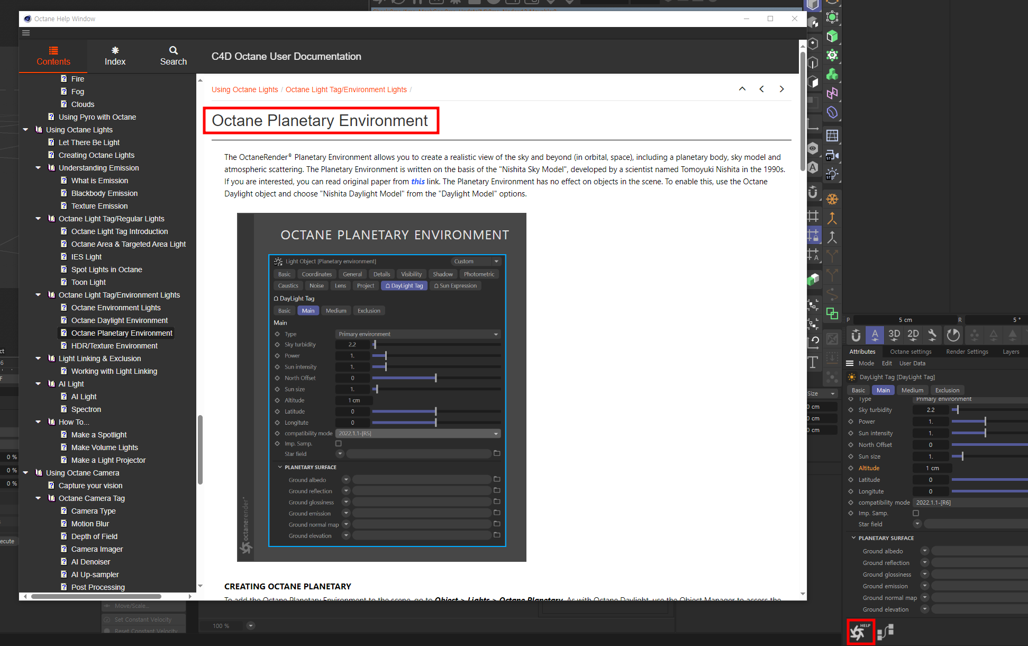
Task: Click the viewport solo eye hexagon icon
Action: point(813,148)
